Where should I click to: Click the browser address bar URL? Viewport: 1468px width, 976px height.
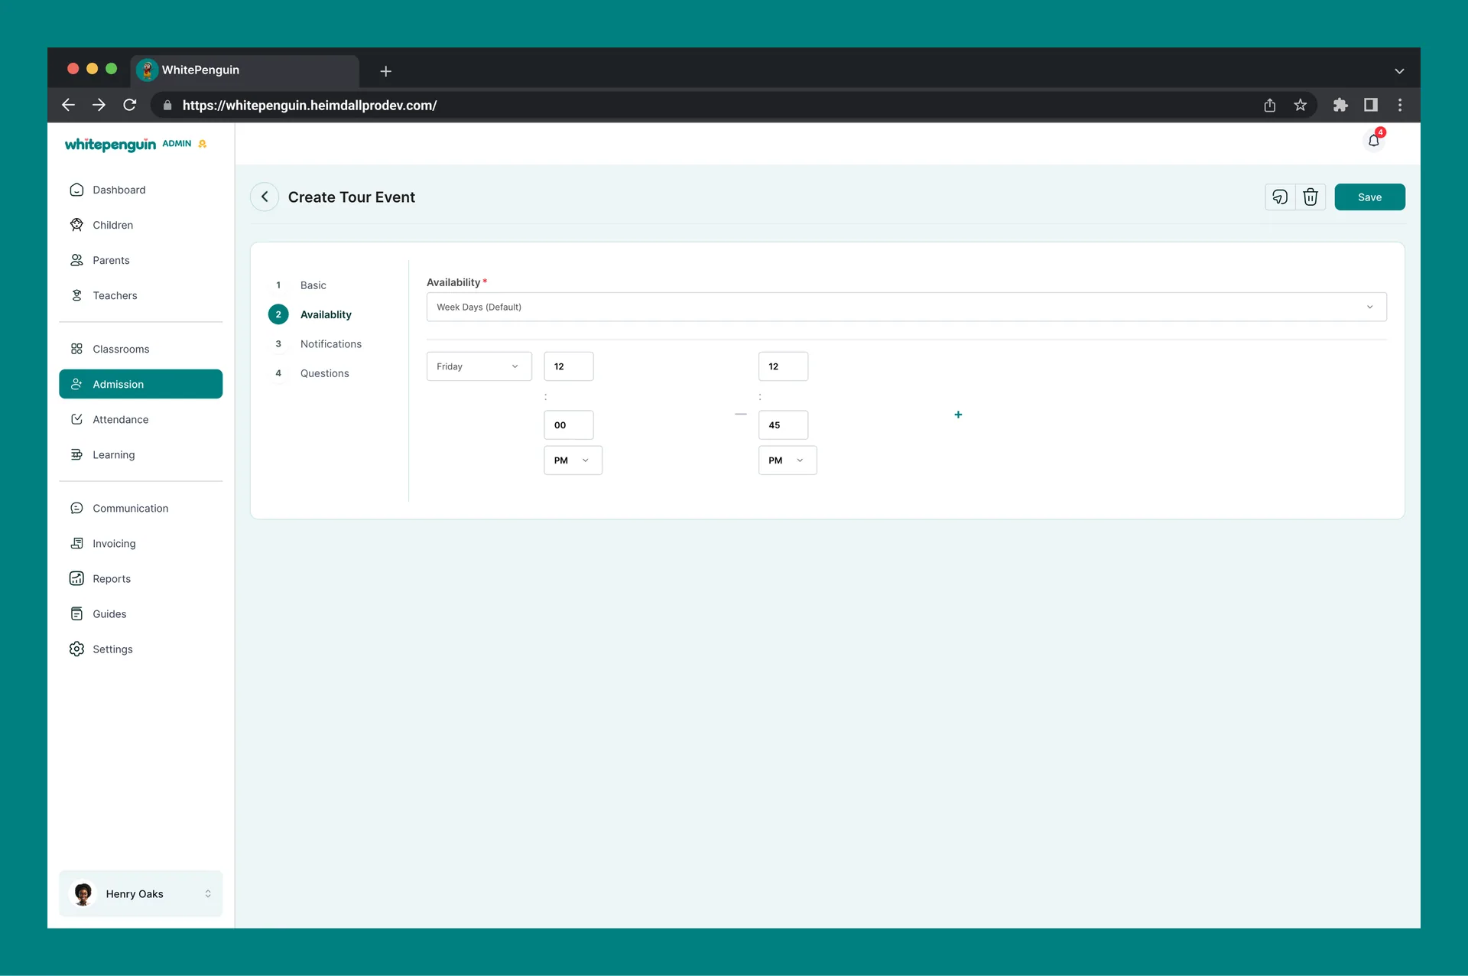coord(310,106)
